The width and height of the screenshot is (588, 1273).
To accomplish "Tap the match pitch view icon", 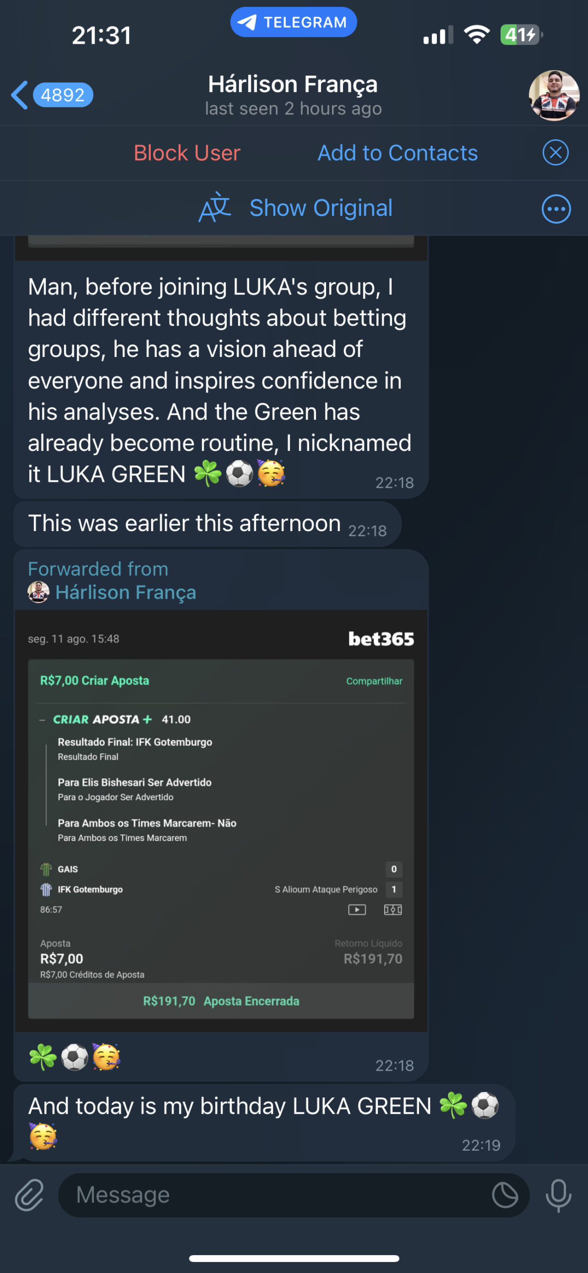I will 393,909.
